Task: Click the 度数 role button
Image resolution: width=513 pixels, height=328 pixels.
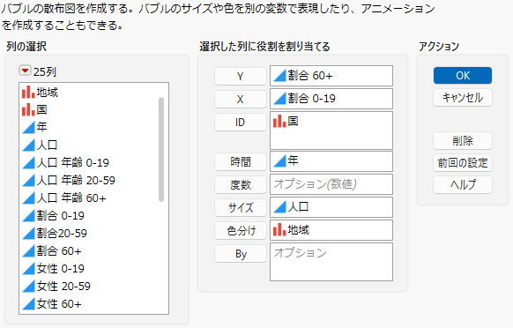Action: point(241,184)
